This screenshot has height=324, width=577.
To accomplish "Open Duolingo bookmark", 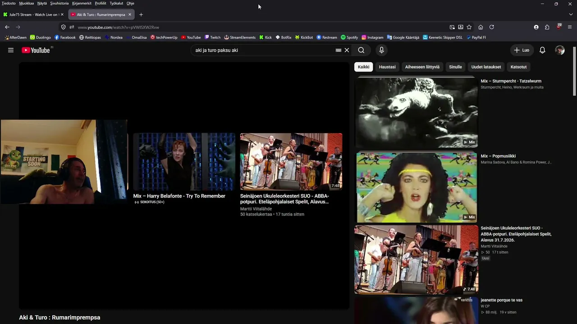I will coord(41,37).
